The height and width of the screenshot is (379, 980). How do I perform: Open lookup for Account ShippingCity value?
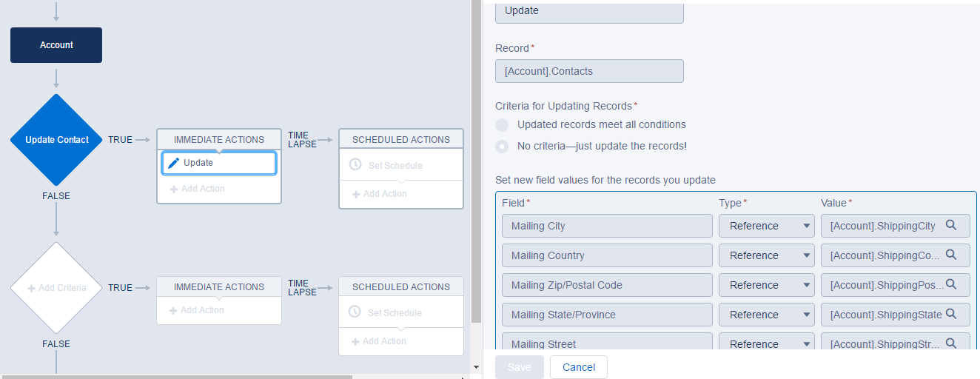tap(951, 226)
